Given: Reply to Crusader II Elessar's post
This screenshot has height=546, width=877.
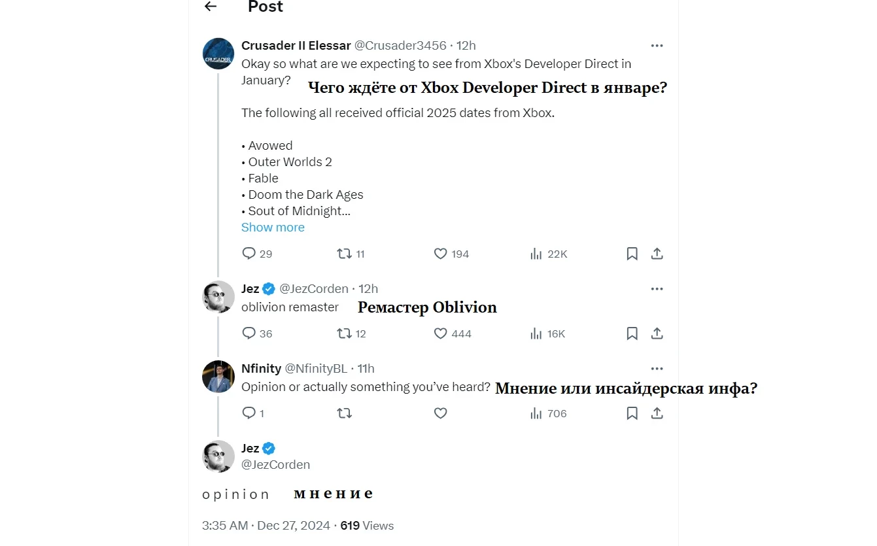Looking at the screenshot, I should (x=249, y=254).
